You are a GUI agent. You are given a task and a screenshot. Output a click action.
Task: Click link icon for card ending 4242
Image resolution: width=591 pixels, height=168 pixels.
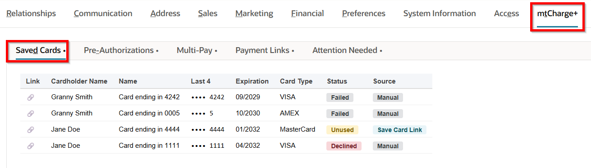point(31,97)
